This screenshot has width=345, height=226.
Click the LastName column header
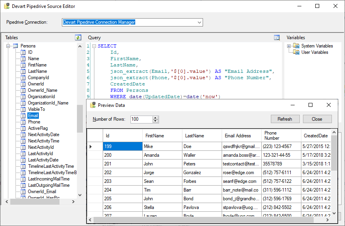(194, 136)
